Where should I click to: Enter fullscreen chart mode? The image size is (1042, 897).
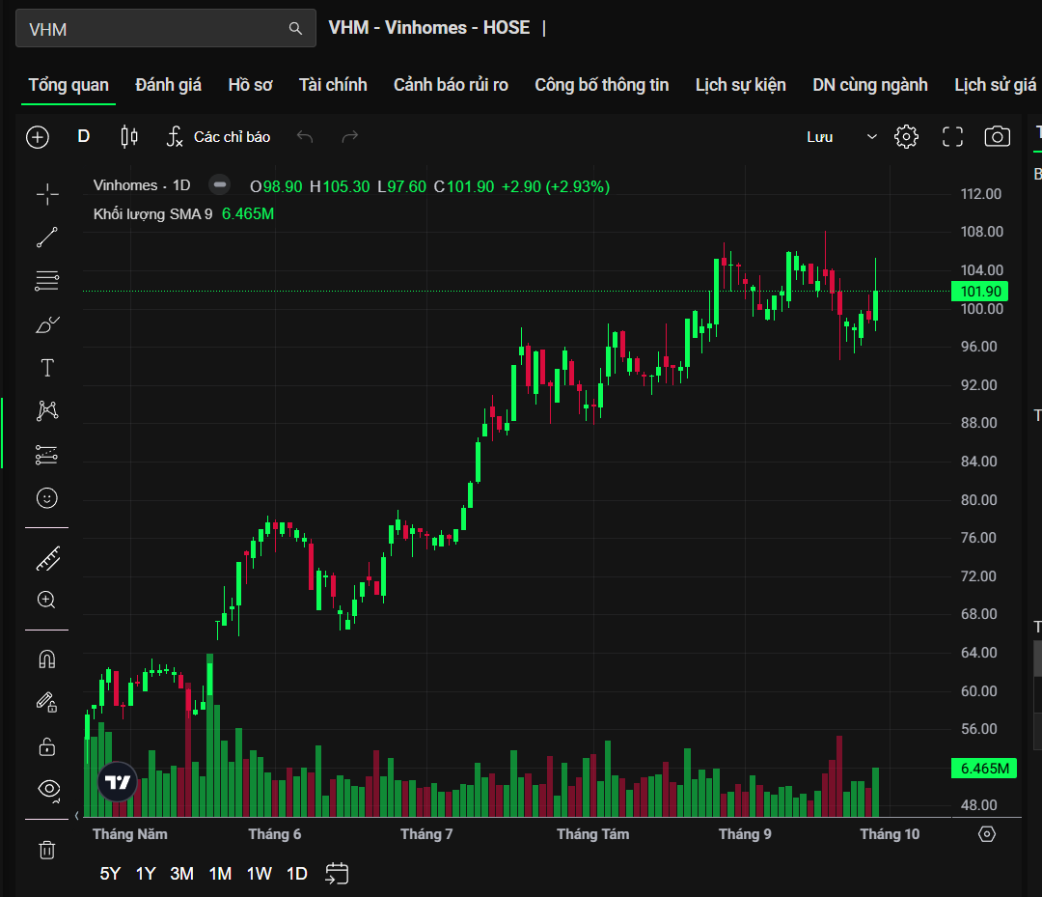[952, 137]
